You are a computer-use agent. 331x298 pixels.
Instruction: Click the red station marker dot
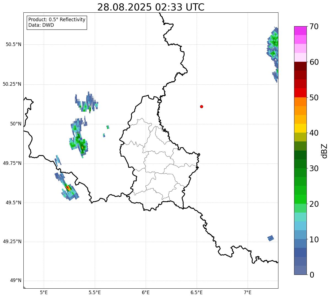pos(202,107)
